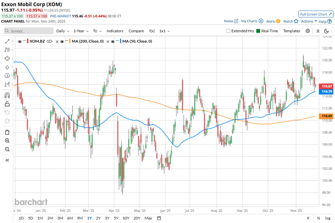
Task: Open the Daily interval dropdown
Action: coord(62,31)
